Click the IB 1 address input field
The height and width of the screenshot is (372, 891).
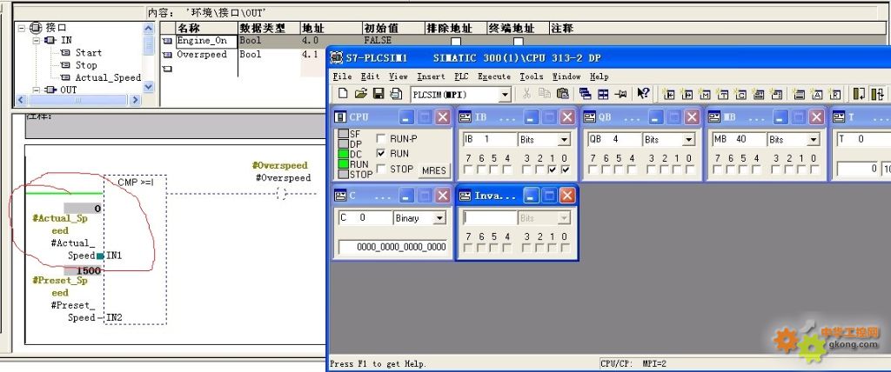pyautogui.click(x=489, y=139)
